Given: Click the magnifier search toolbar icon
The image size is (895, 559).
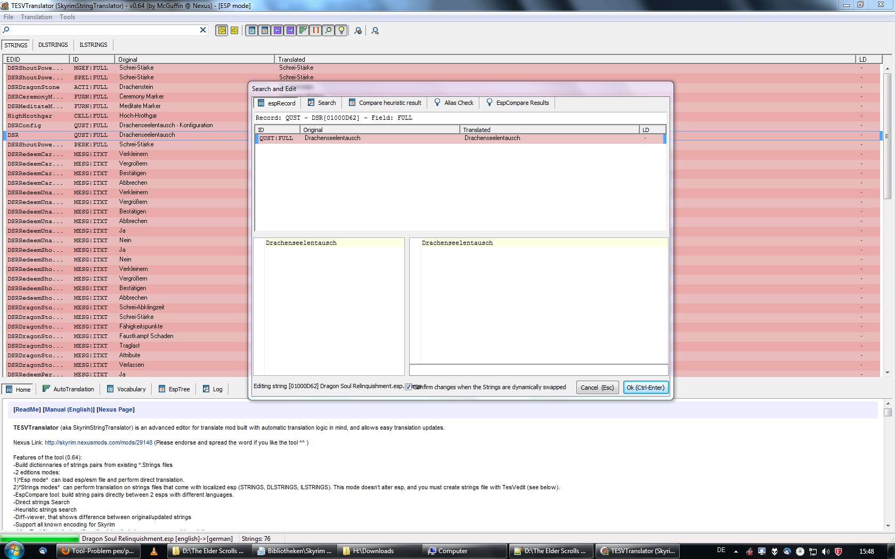Looking at the screenshot, I should click(329, 30).
